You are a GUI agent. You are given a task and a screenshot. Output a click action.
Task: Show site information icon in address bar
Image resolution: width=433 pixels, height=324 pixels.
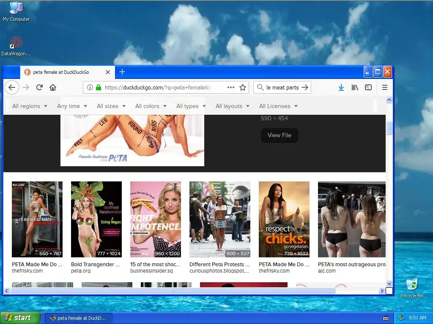pos(90,88)
